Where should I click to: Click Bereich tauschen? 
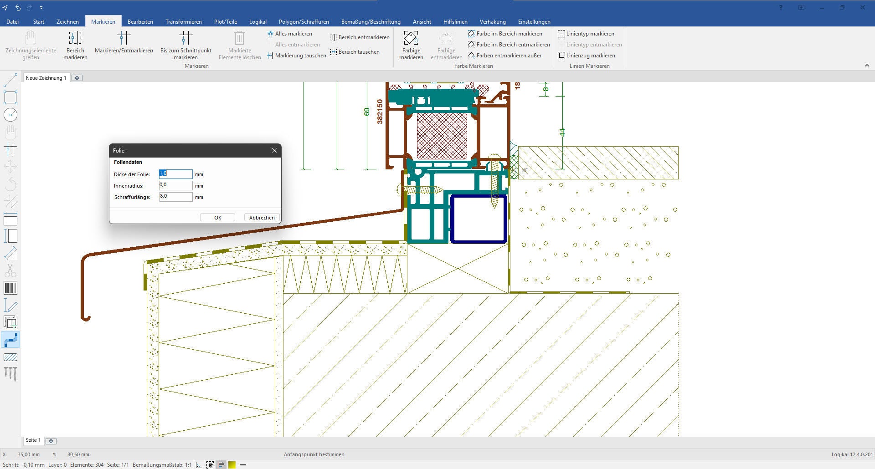[355, 52]
